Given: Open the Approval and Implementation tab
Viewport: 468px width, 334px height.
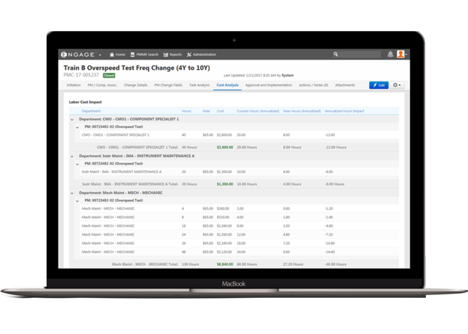Looking at the screenshot, I should [268, 85].
